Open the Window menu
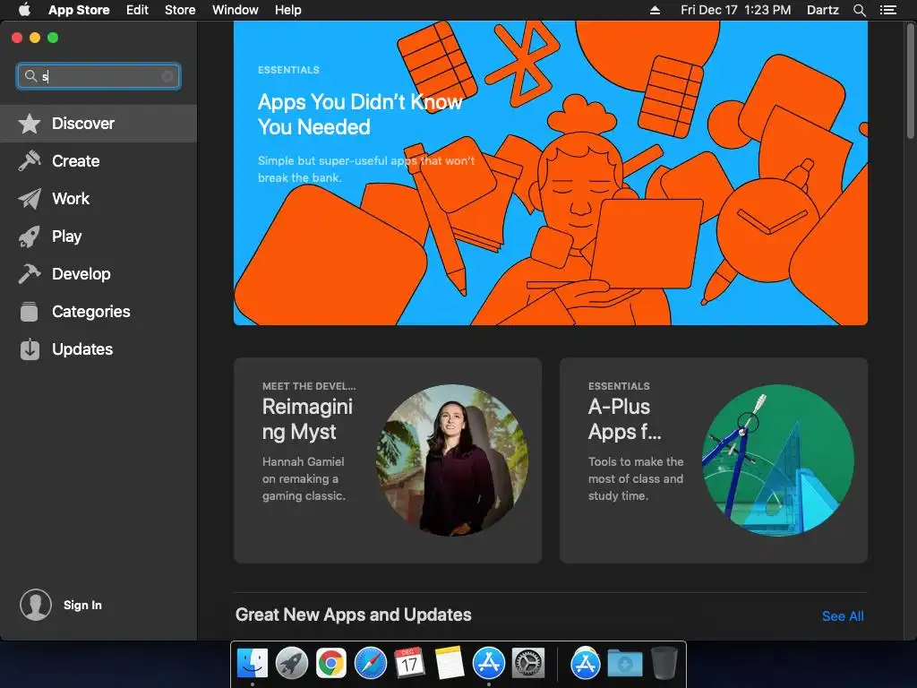 point(236,10)
